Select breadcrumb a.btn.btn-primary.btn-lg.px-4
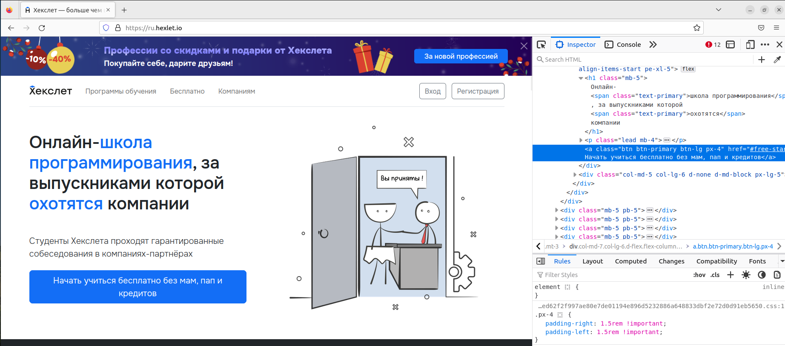The height and width of the screenshot is (346, 785). pos(733,246)
